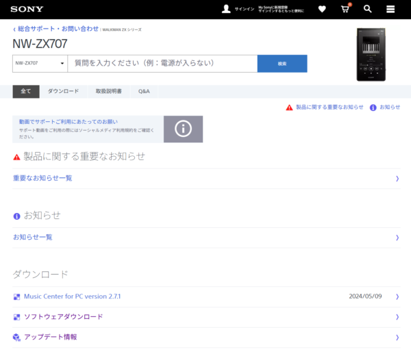Switch to the ダウンロード tab
This screenshot has width=411, height=356.
63,92
